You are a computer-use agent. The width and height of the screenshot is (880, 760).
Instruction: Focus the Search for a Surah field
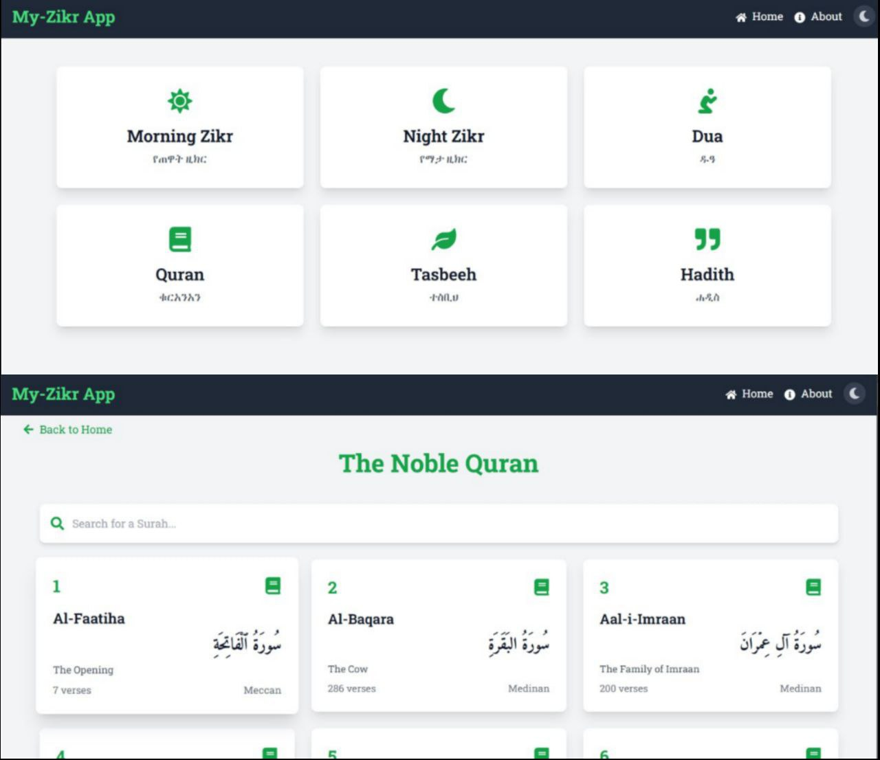(439, 524)
